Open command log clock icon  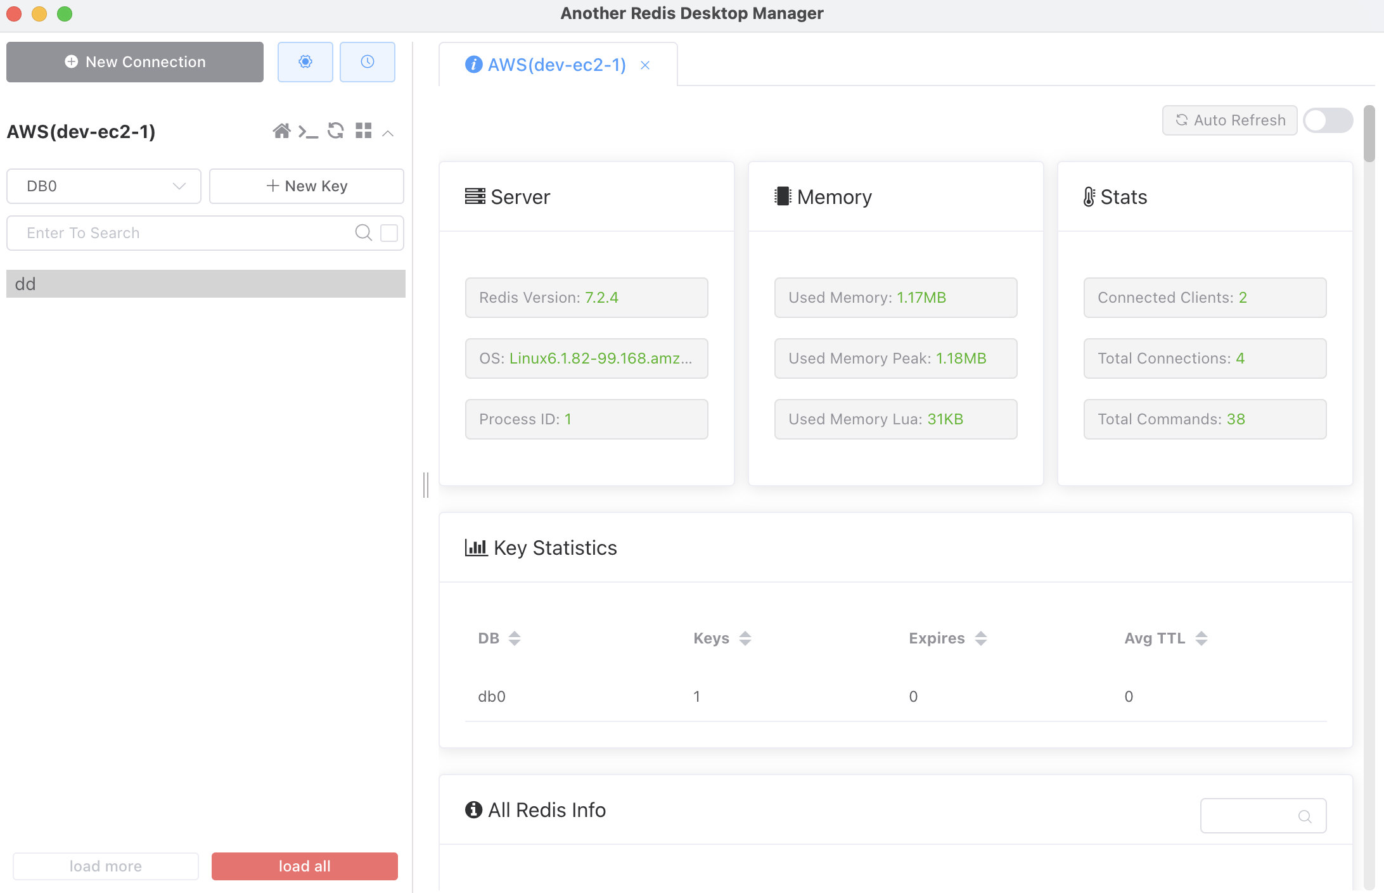368,61
